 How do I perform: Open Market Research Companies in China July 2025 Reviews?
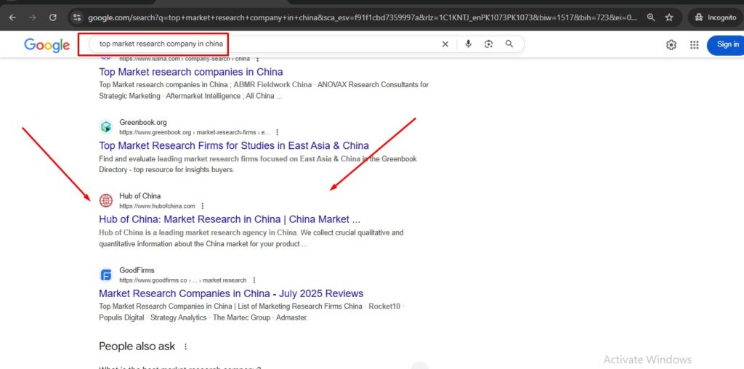tap(231, 293)
